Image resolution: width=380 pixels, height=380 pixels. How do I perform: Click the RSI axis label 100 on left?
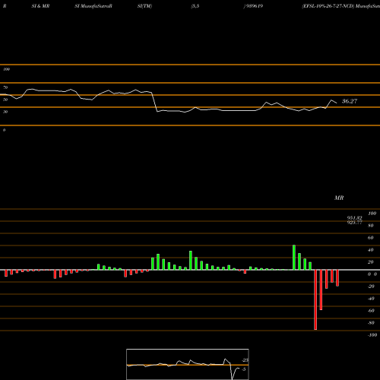coord(6,69)
